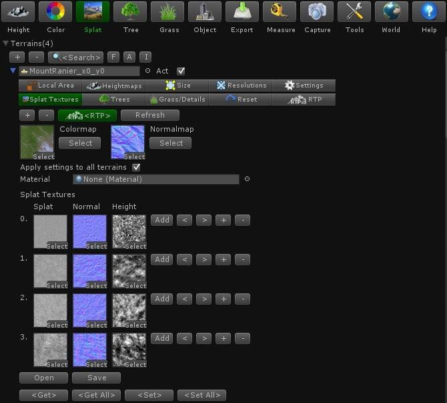The image size is (447, 403).
Task: Add a terrain with the top plus button
Action: point(17,57)
